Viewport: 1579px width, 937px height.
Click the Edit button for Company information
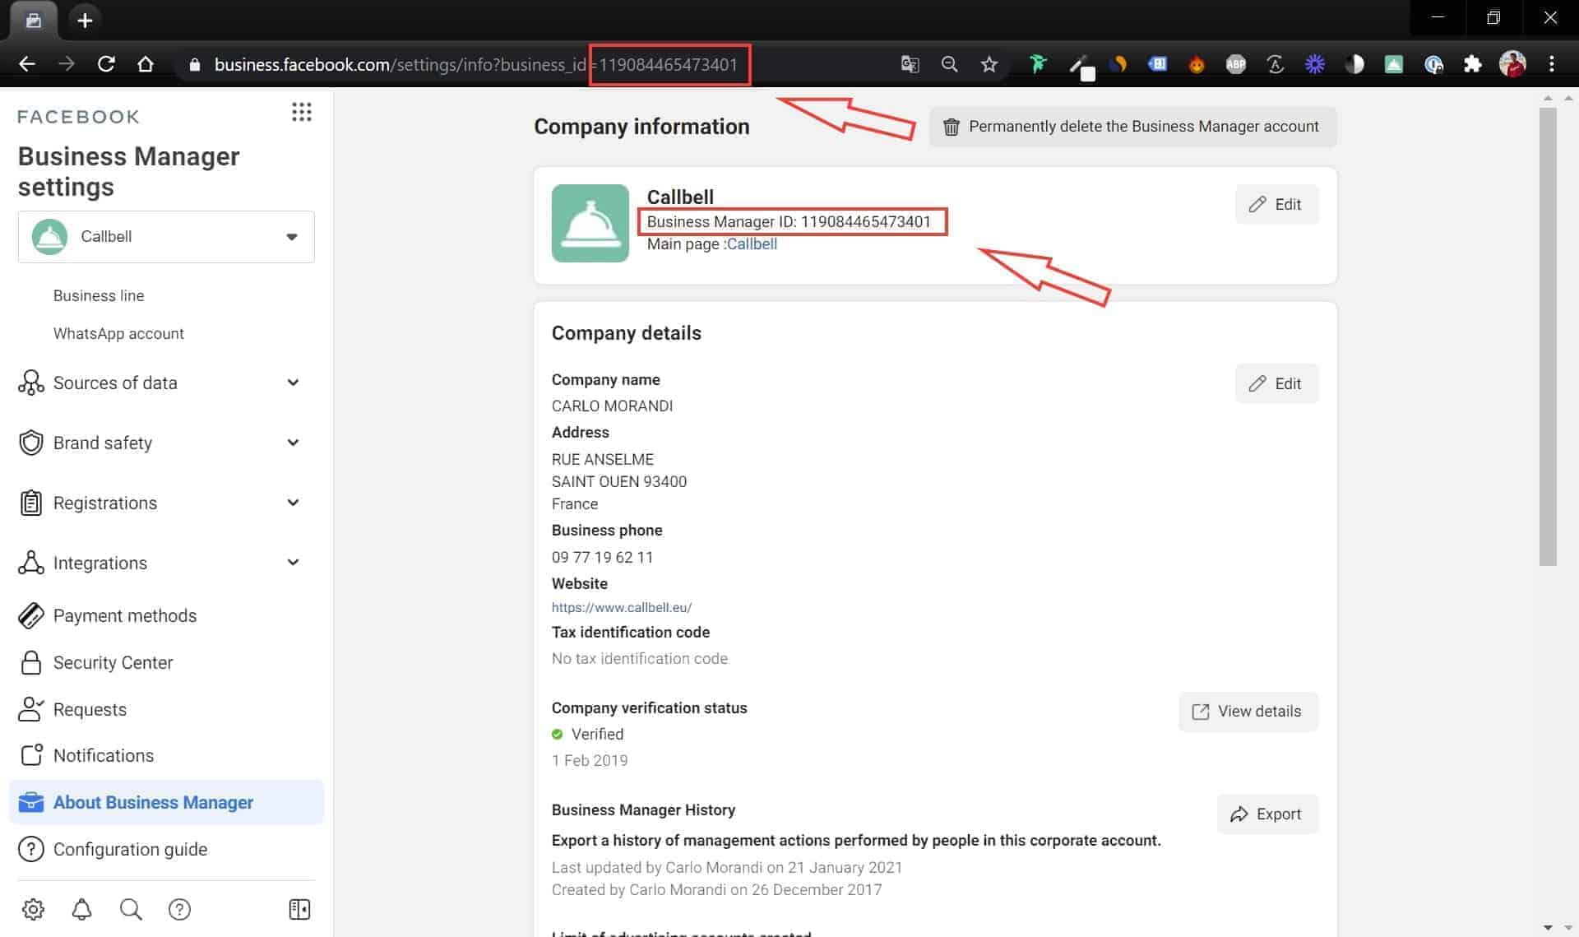[x=1277, y=204]
